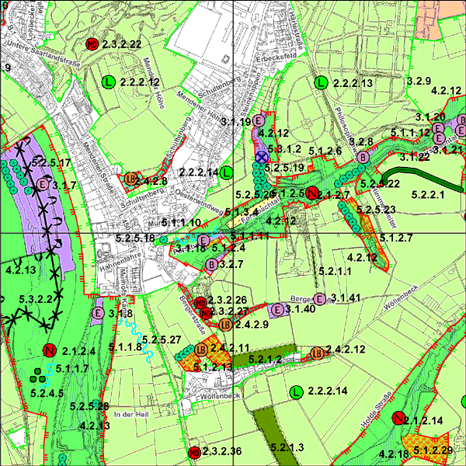This screenshot has width=466, height=466.
Task: Click the dark green squares above 5.2.4.5
Action: tap(38, 376)
